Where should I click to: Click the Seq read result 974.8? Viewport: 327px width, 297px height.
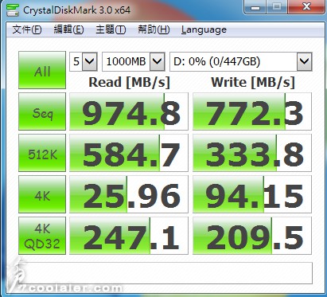tap(129, 111)
